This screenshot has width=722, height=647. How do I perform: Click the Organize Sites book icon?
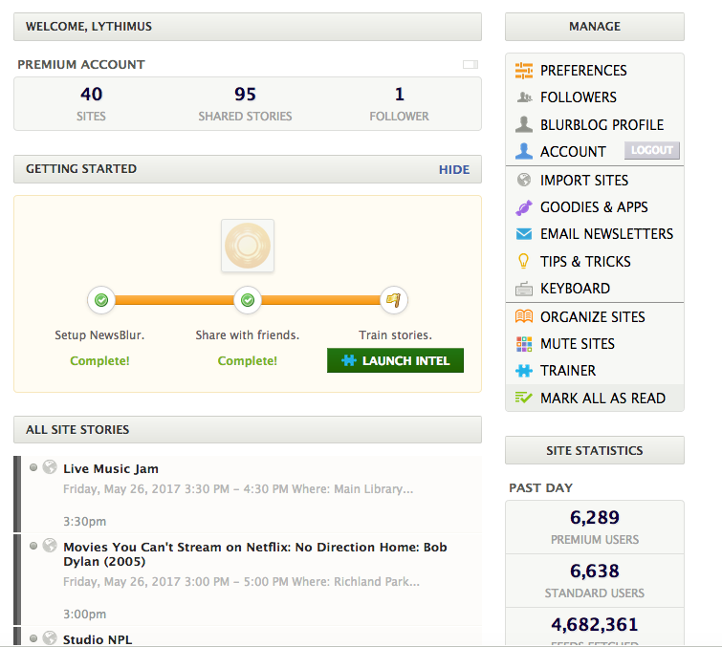point(523,316)
